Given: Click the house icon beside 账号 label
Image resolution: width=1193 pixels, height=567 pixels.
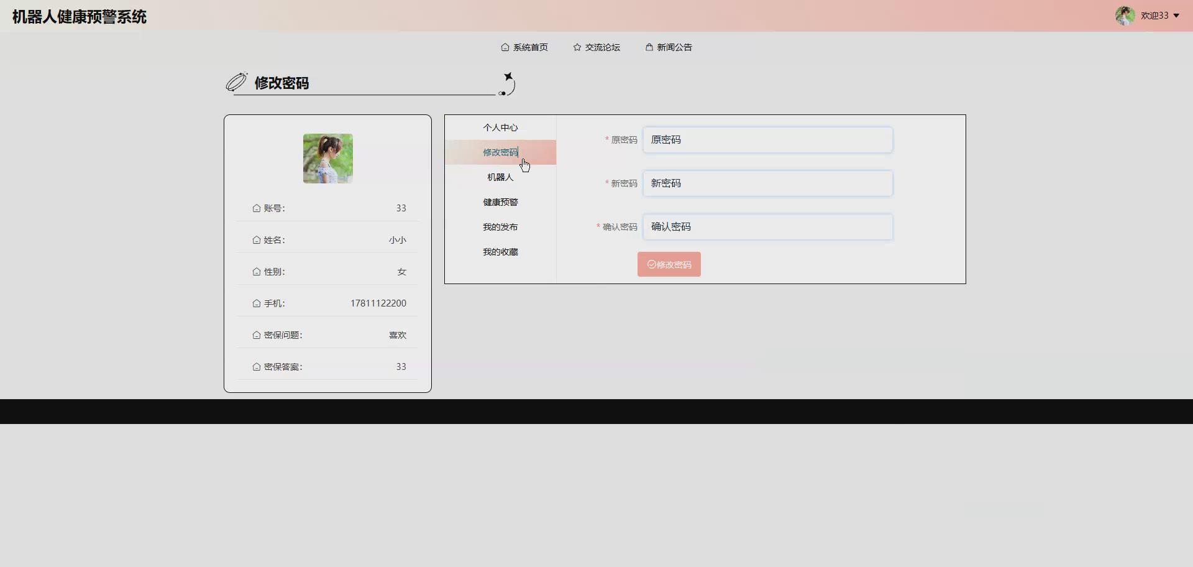Looking at the screenshot, I should 257,208.
